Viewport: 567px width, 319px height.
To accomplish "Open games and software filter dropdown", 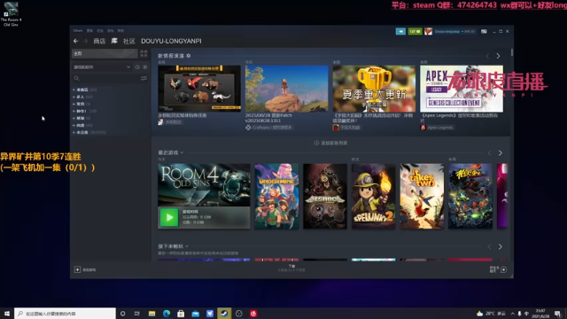I will pyautogui.click(x=102, y=67).
